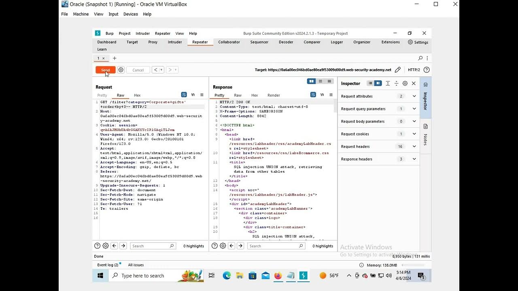Go back to previous request in history
518x291 pixels.
point(155,70)
